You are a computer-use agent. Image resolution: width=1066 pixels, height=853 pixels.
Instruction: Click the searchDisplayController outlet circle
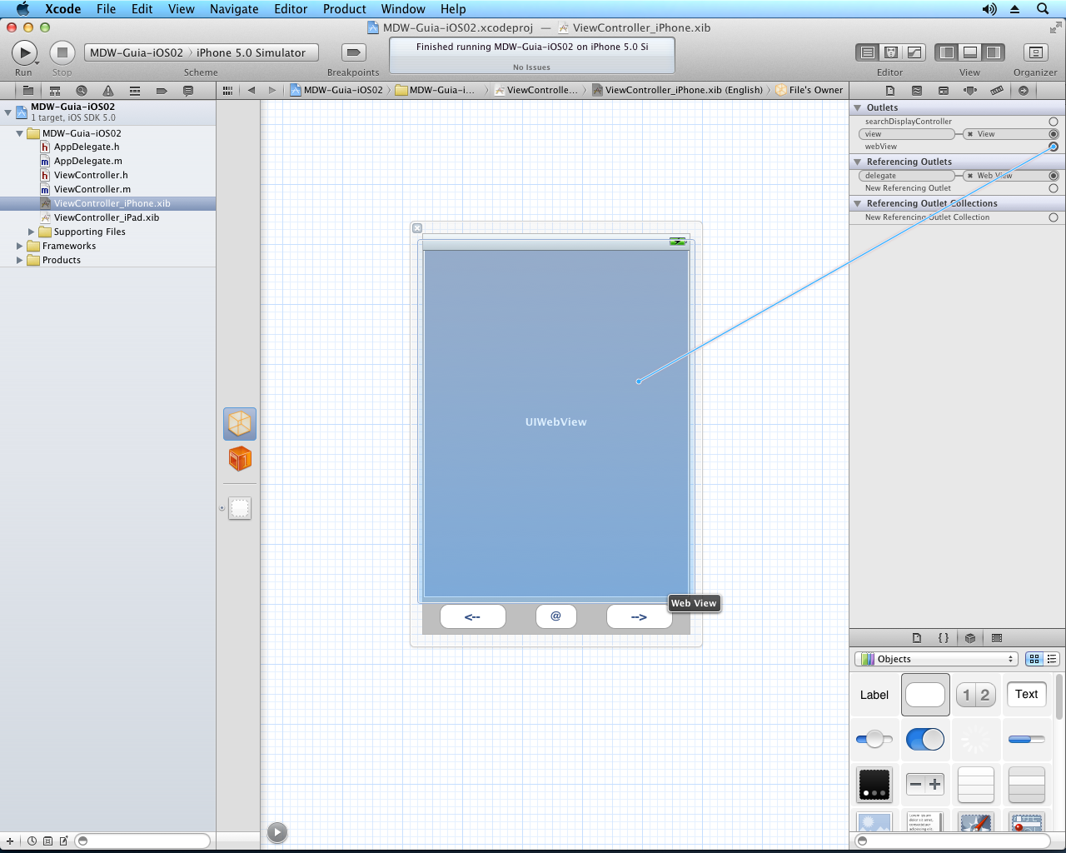(x=1054, y=122)
